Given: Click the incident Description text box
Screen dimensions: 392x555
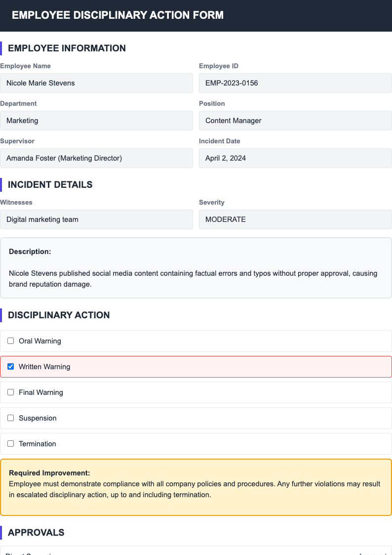Looking at the screenshot, I should [x=196, y=267].
